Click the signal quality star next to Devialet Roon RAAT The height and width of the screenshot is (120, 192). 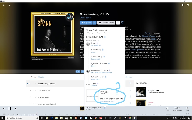tap(105, 37)
